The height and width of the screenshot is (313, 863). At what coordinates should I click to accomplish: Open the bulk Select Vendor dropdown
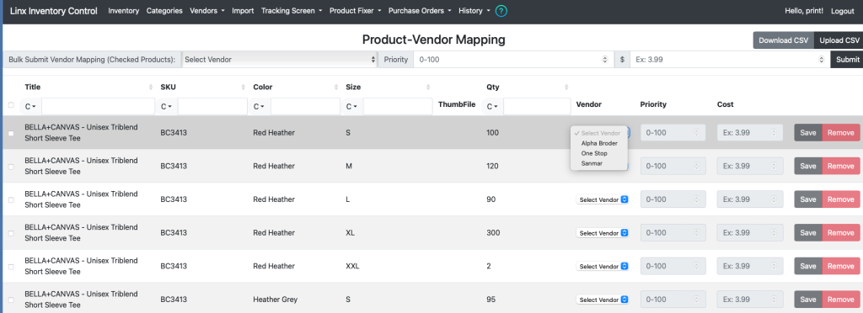tap(280, 59)
